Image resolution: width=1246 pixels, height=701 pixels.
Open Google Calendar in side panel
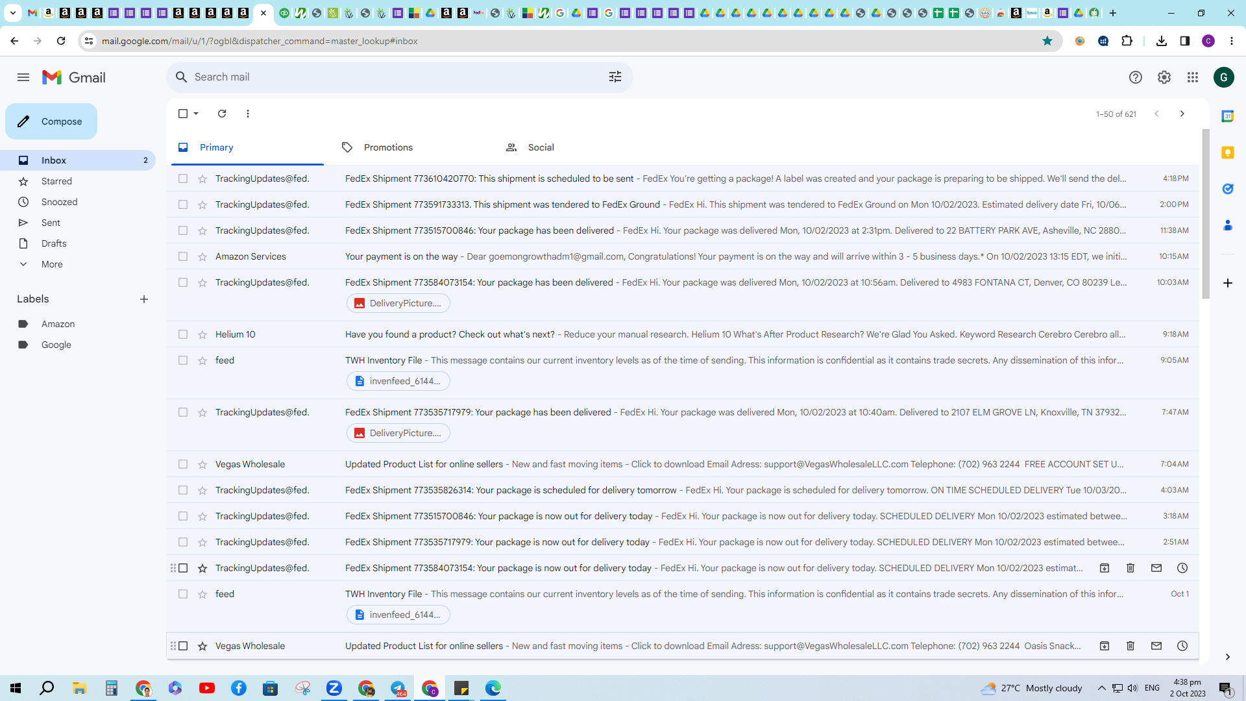coord(1228,116)
